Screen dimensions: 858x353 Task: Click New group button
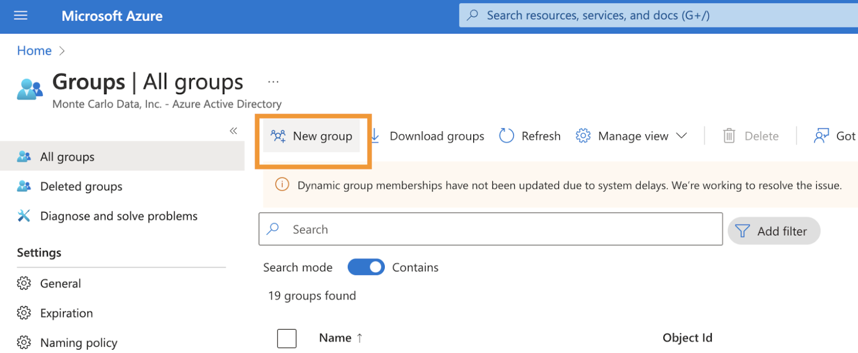(311, 136)
